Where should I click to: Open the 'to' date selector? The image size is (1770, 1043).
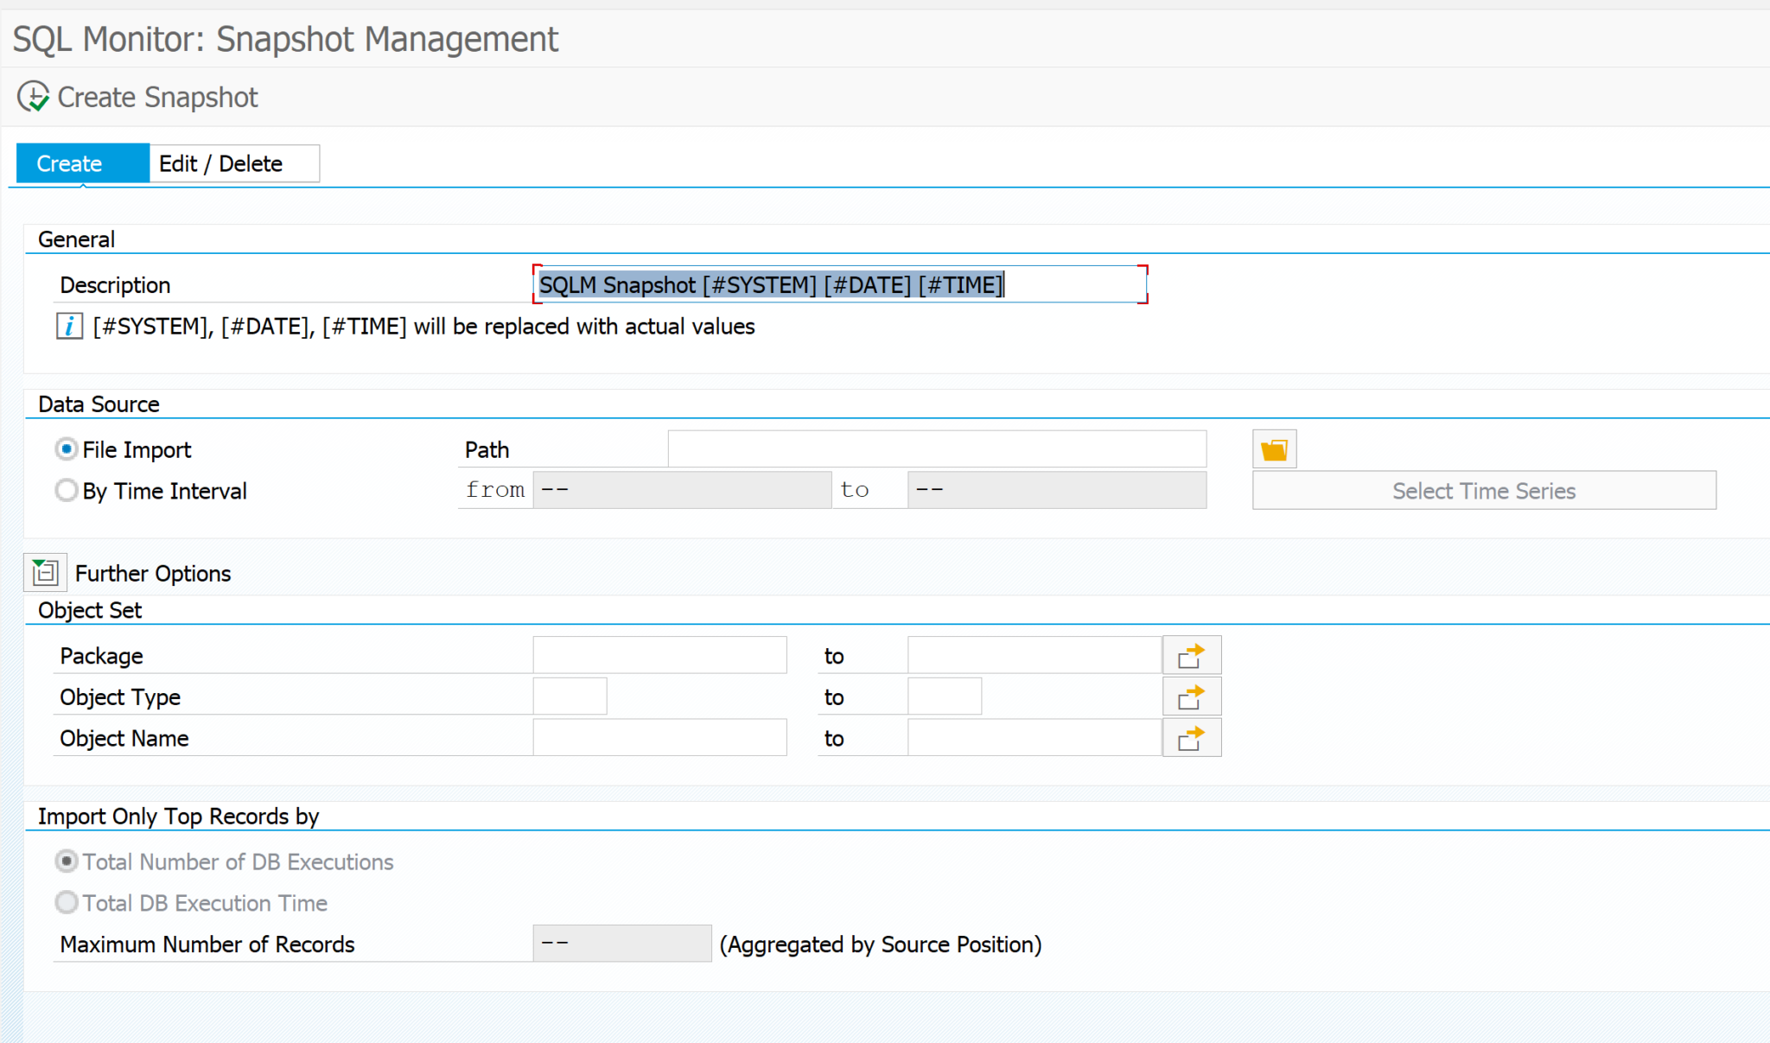pyautogui.click(x=1056, y=489)
